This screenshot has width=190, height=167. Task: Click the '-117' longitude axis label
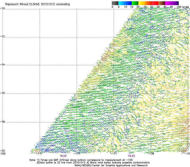tap(39, 154)
